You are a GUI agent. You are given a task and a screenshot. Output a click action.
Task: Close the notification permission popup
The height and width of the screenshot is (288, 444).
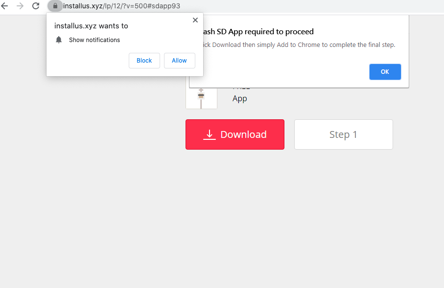195,20
